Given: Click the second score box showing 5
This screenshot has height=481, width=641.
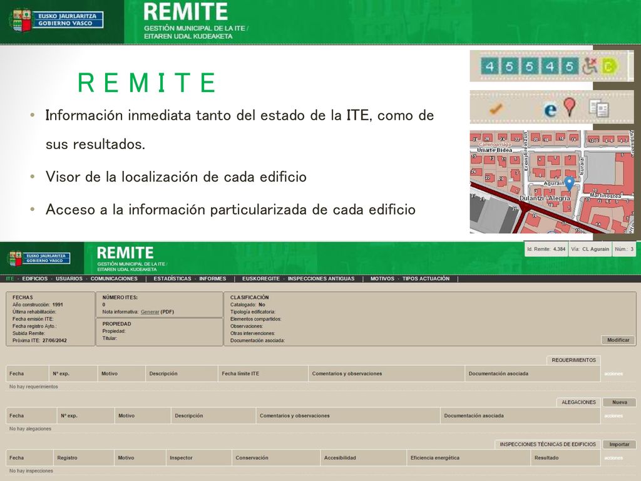Looking at the screenshot, I should click(x=510, y=66).
